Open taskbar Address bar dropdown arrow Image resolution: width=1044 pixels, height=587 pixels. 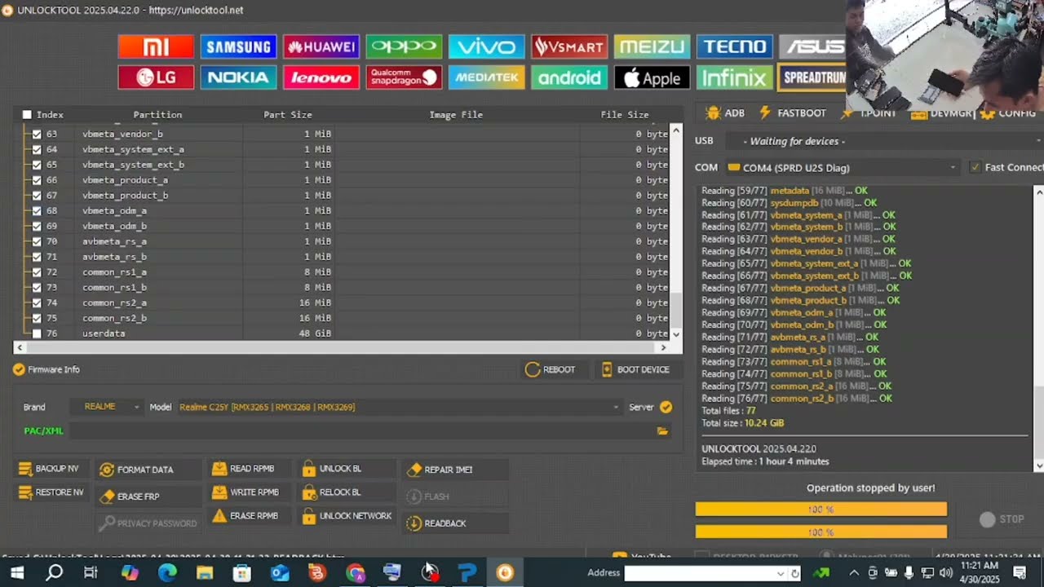(780, 573)
